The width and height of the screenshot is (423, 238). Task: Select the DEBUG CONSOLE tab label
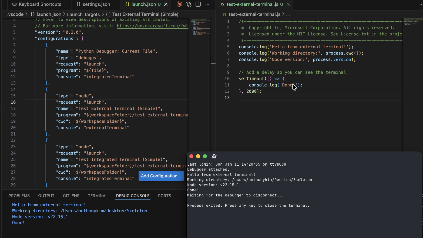click(x=133, y=196)
